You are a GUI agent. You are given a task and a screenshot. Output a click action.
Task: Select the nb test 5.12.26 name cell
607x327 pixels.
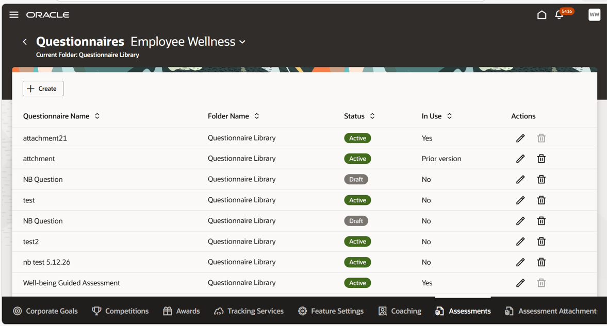(46, 262)
